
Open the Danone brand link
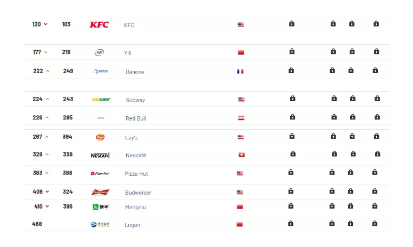[x=135, y=72]
